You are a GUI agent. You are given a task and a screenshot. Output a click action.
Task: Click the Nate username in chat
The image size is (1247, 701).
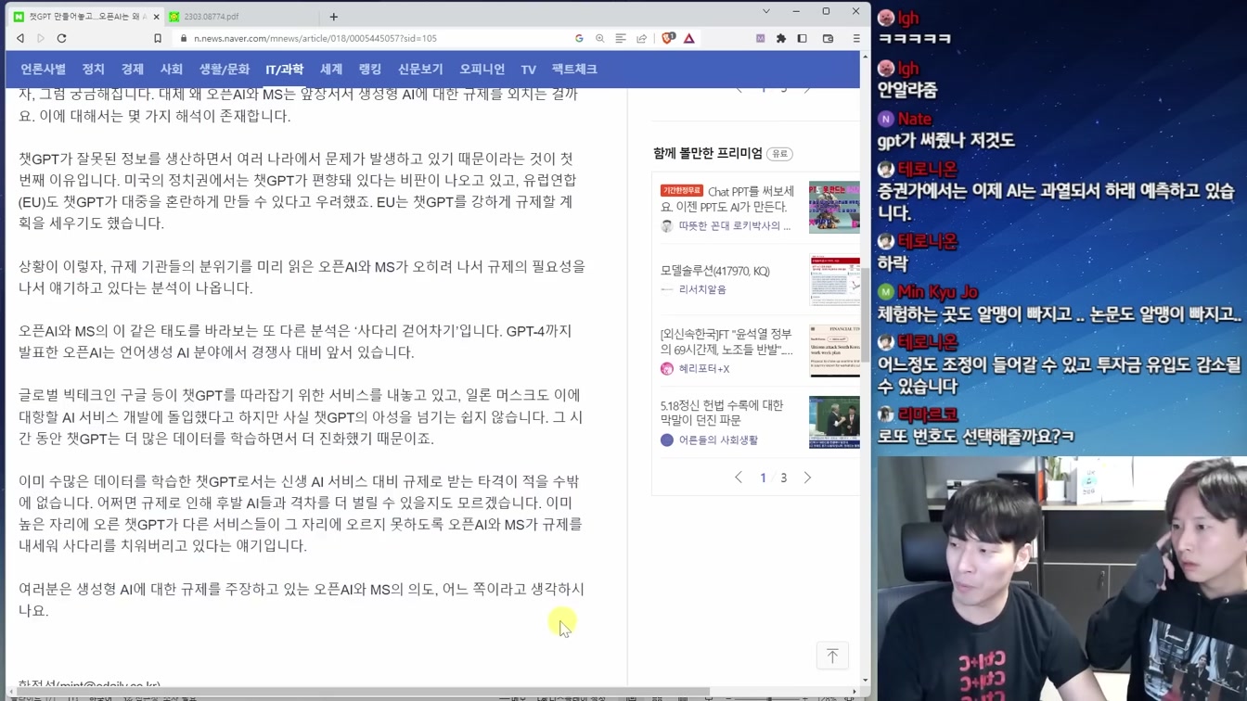click(x=914, y=119)
